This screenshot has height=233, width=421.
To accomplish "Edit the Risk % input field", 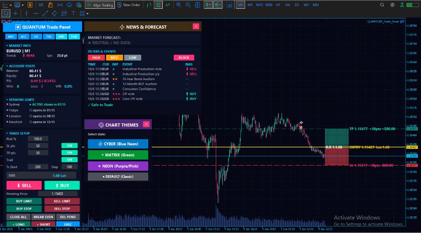I will [x=38, y=139].
